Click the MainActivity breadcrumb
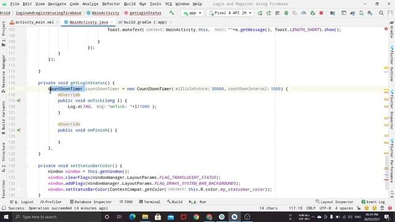Screen dimensions: 395x222 click(103, 13)
